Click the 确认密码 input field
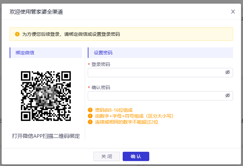243x166 pixels. 160,95
